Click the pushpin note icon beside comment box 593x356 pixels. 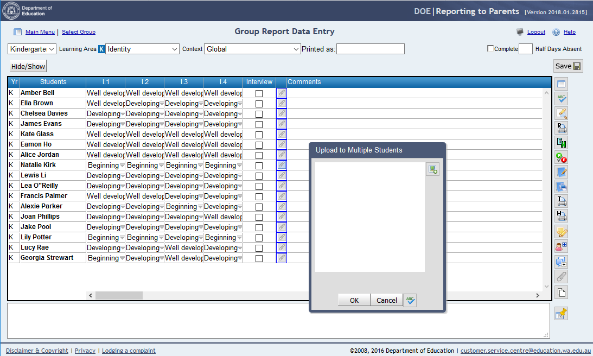[x=561, y=314]
